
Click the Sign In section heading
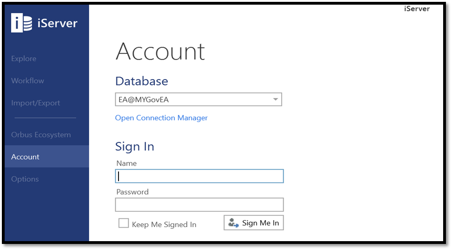click(x=135, y=146)
